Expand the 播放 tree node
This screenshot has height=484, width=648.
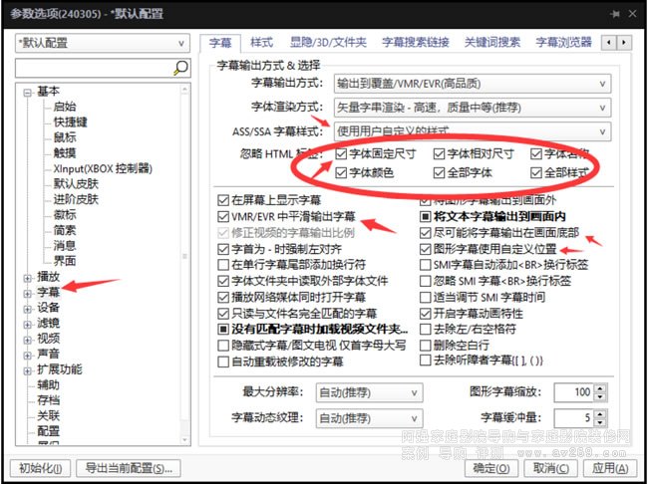26,276
